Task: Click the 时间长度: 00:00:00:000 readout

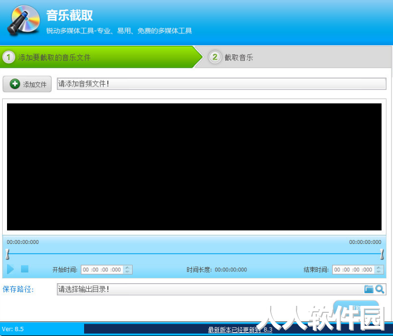Action: coord(217,270)
